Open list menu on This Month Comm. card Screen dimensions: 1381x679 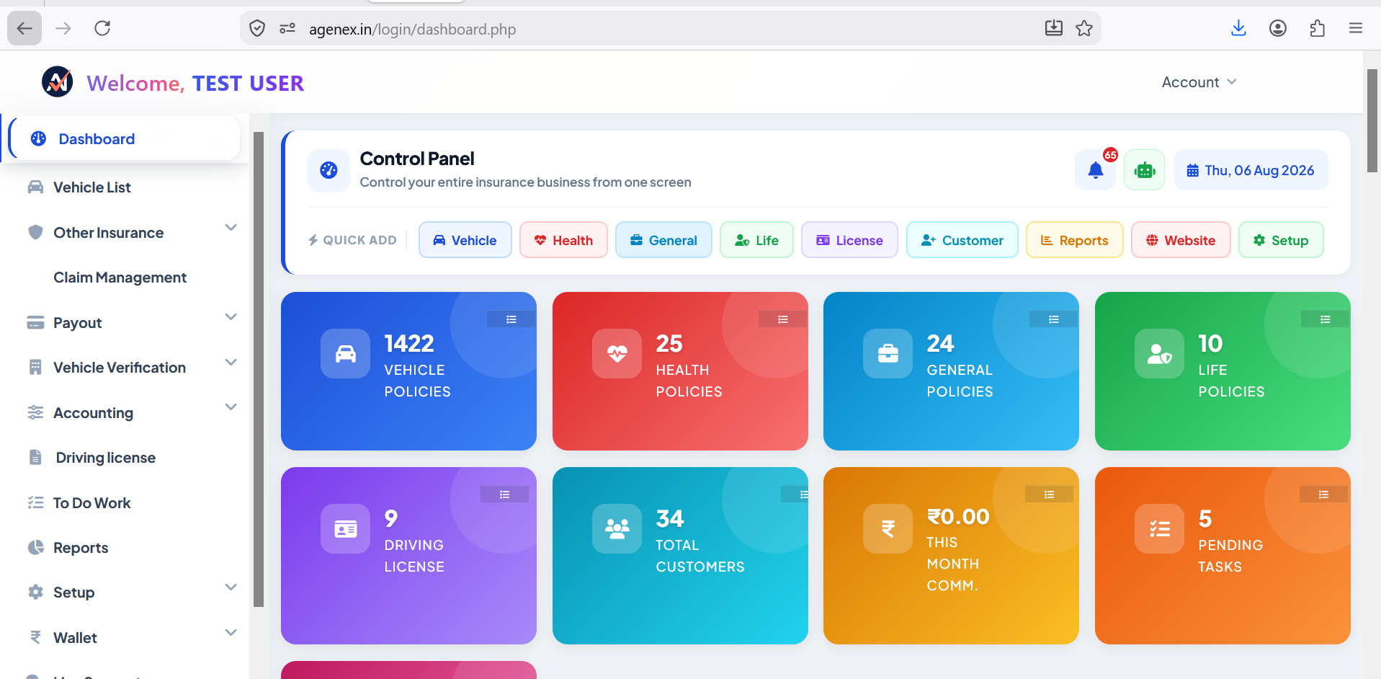[x=1049, y=494]
